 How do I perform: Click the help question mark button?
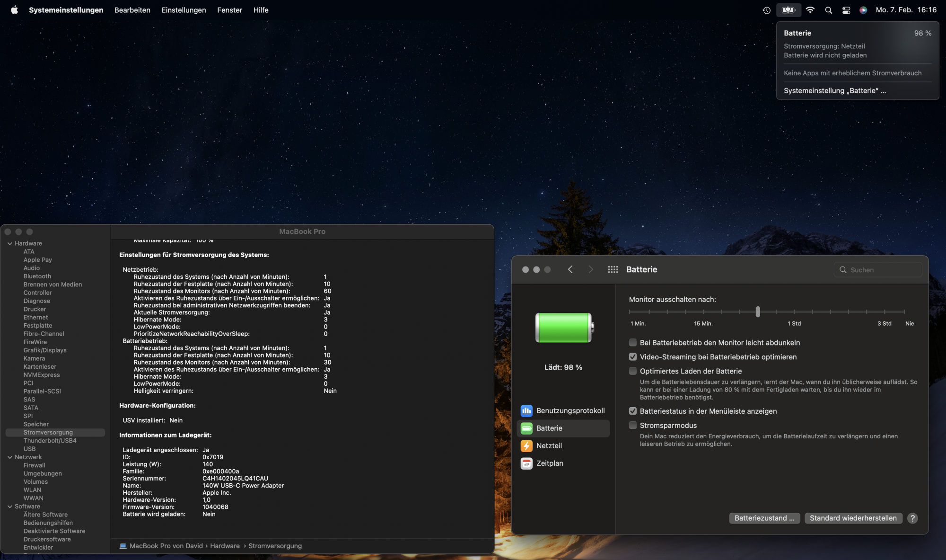[912, 518]
